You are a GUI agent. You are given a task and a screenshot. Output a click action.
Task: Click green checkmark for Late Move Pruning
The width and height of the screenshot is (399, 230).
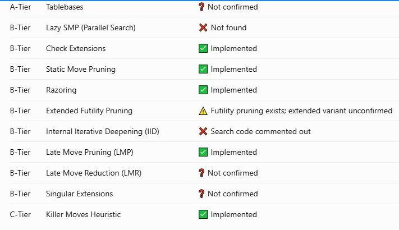[x=203, y=152]
